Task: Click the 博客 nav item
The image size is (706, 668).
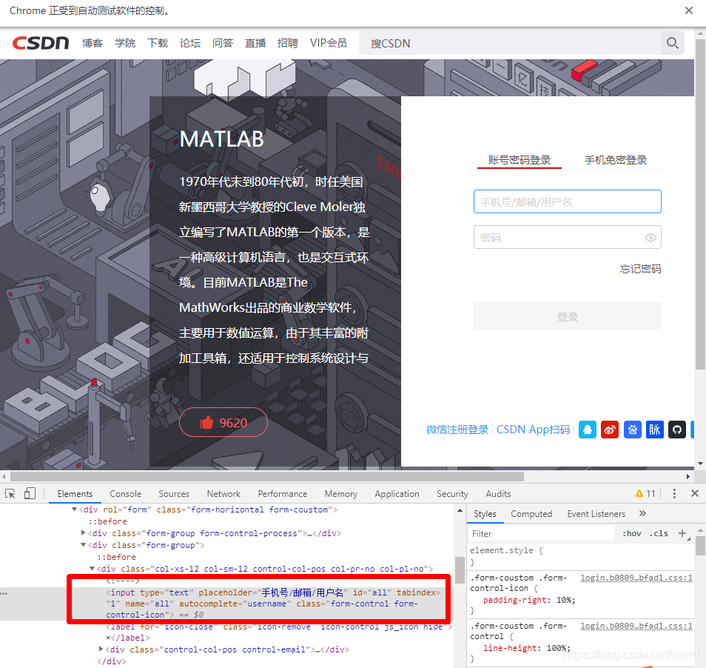Action: point(93,43)
